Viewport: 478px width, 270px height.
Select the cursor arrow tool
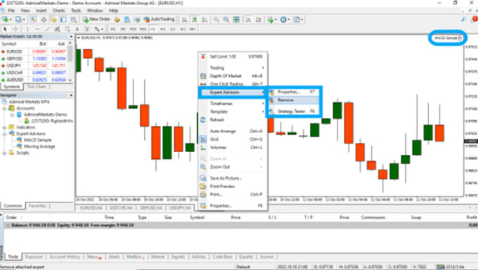5,29
